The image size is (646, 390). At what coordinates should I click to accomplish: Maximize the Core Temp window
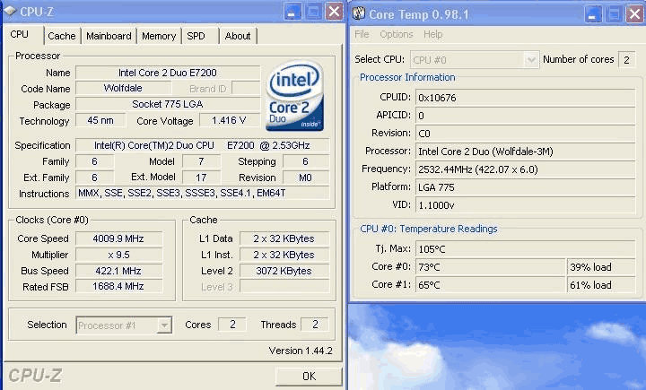(x=614, y=14)
